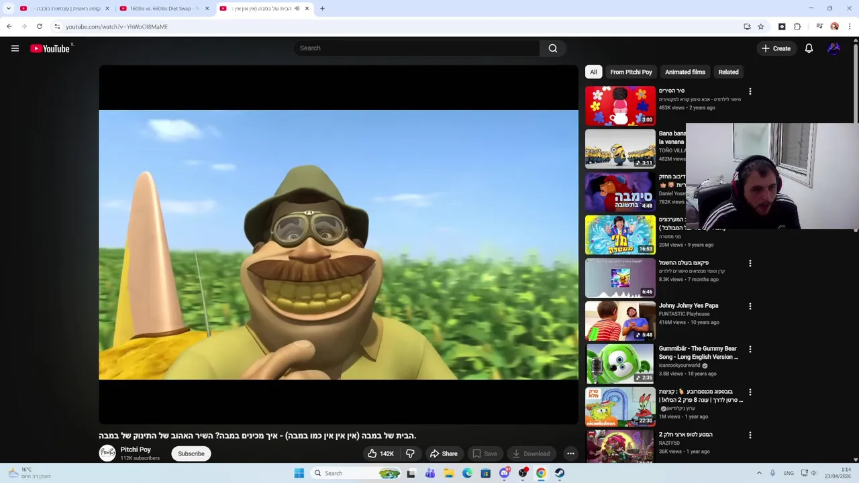859x483 pixels.
Task: Switch to the first Hebrew YouTube tab
Action: (64, 9)
